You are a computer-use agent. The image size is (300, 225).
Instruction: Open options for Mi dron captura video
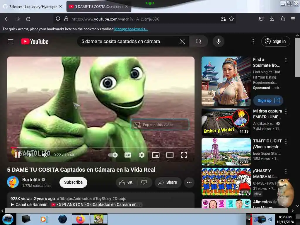point(286,112)
